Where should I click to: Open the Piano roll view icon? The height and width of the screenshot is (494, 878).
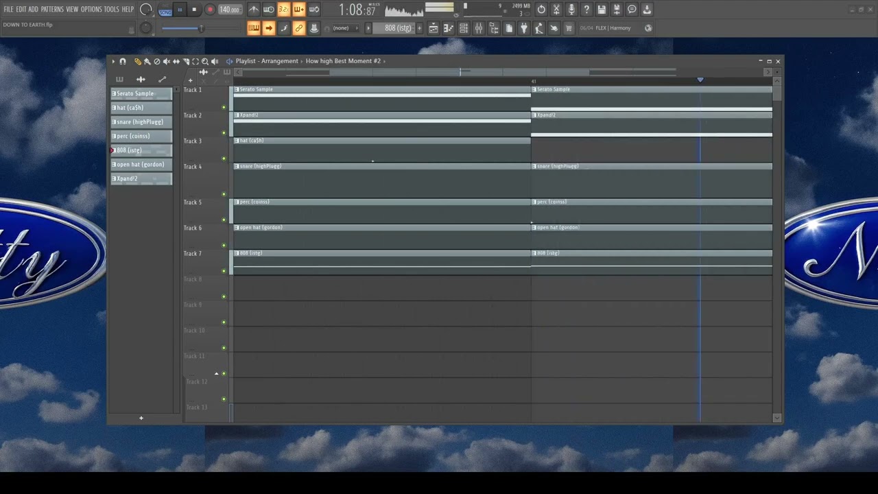tap(449, 28)
